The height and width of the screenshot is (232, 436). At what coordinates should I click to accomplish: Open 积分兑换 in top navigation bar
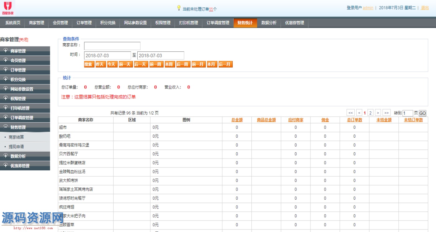[x=108, y=23]
